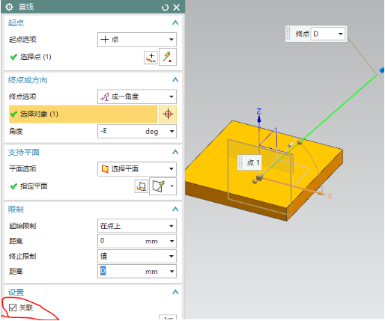Open the 起始限制 dropdown showing 在点上
Screen dimensions: 385x321
(x=137, y=226)
